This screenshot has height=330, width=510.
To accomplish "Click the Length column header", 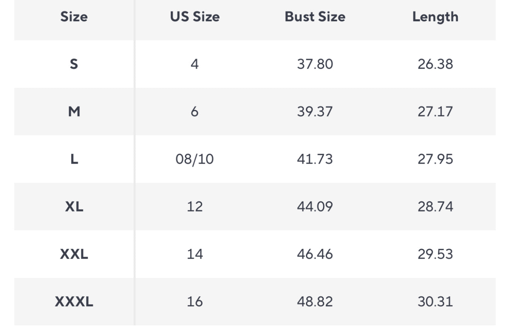I will tap(435, 17).
